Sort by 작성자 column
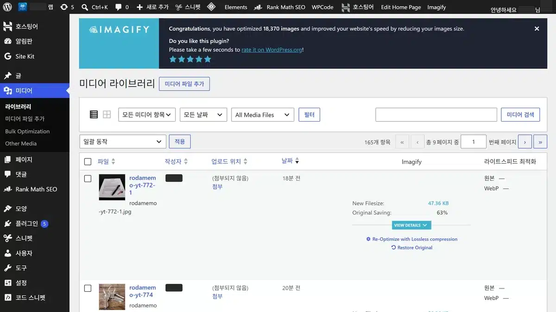Image resolution: width=556 pixels, height=312 pixels. click(x=176, y=161)
